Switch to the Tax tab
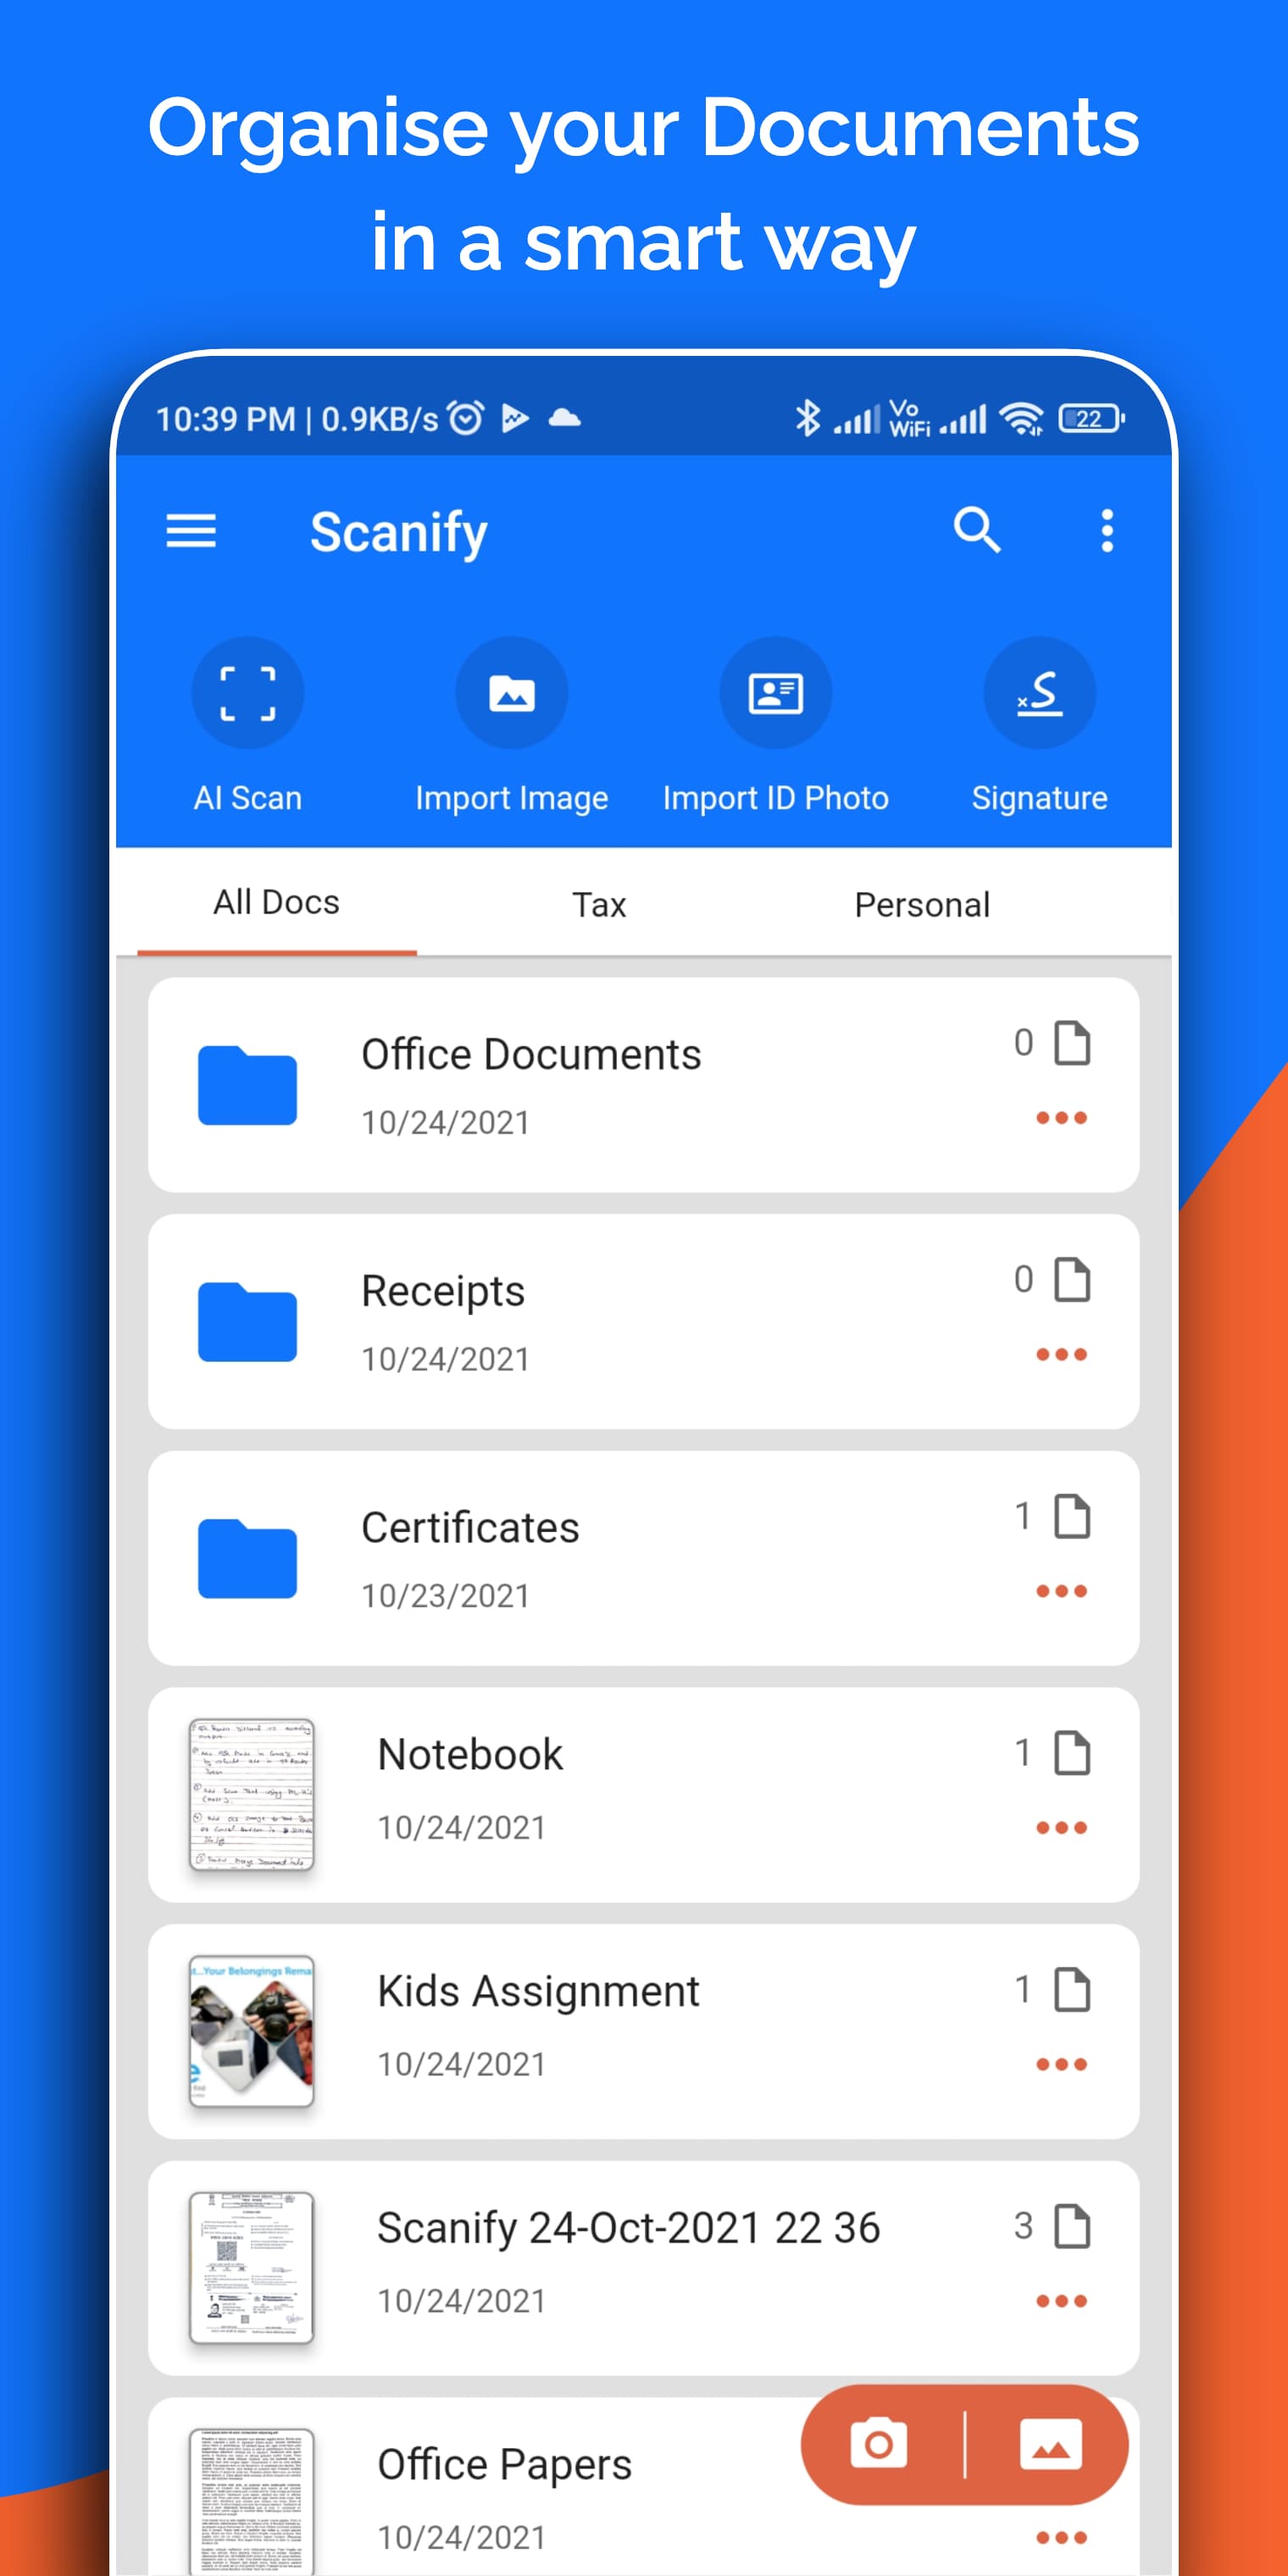The height and width of the screenshot is (2576, 1288). (x=599, y=904)
